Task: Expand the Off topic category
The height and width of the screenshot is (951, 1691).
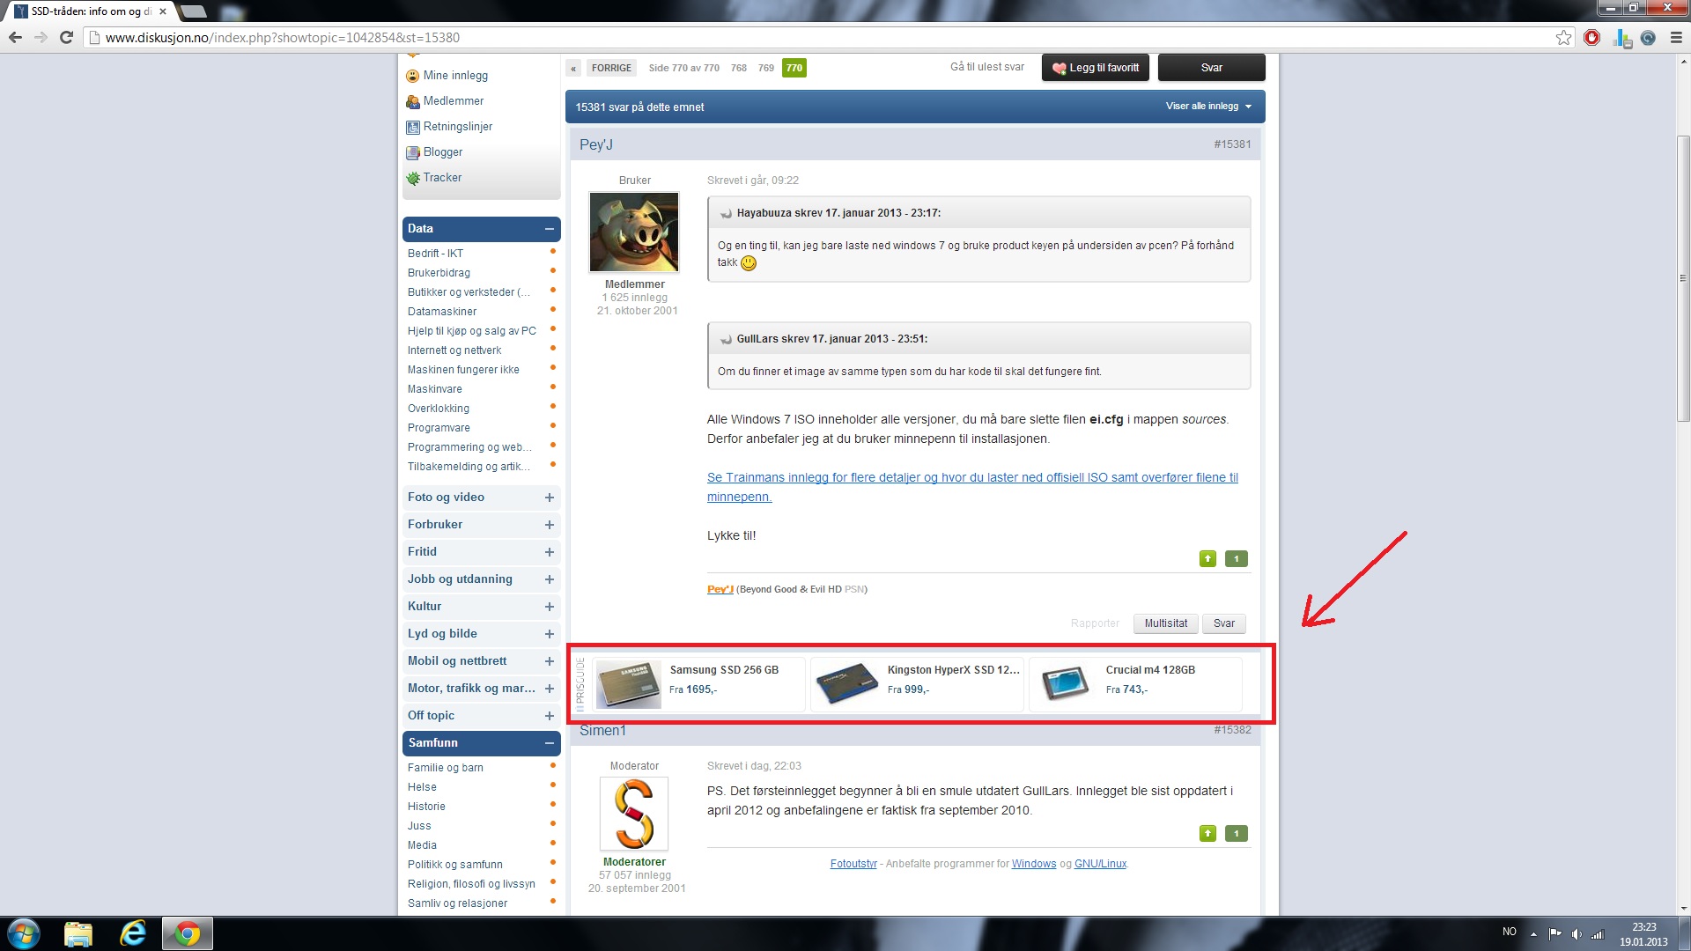Action: (550, 716)
